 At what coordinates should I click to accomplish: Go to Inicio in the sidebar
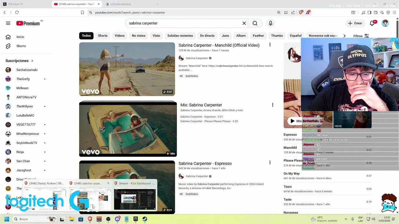pyautogui.click(x=20, y=37)
